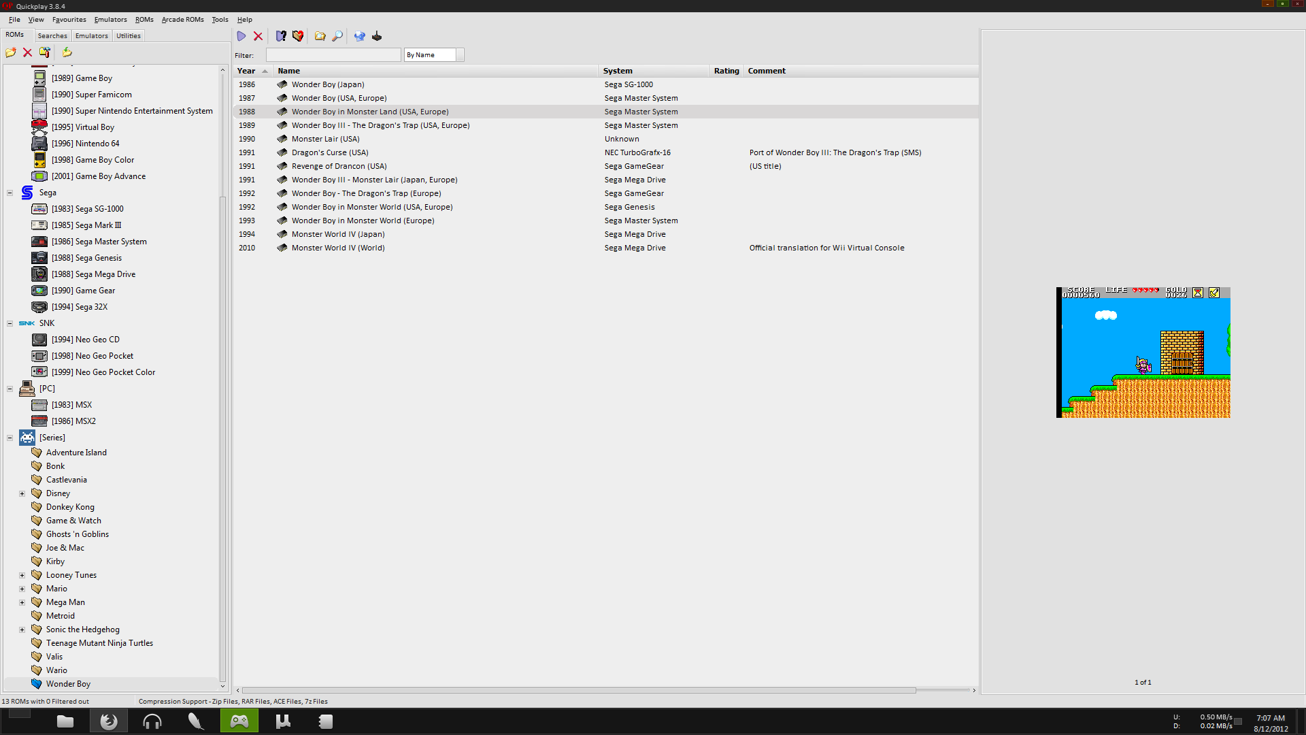This screenshot has width=1306, height=735.
Task: Click the magnifying glass search icon
Action: coord(337,36)
